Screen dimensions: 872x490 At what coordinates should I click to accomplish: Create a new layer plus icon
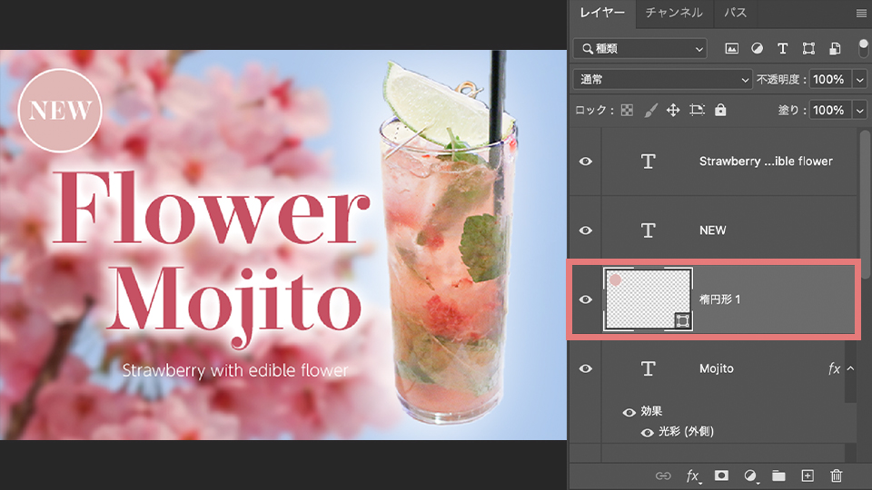coord(808,475)
